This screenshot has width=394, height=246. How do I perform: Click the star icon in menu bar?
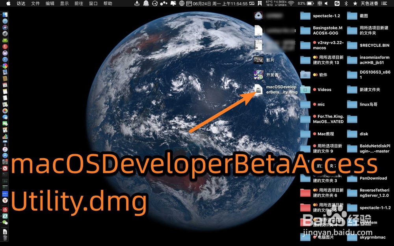pos(355,4)
